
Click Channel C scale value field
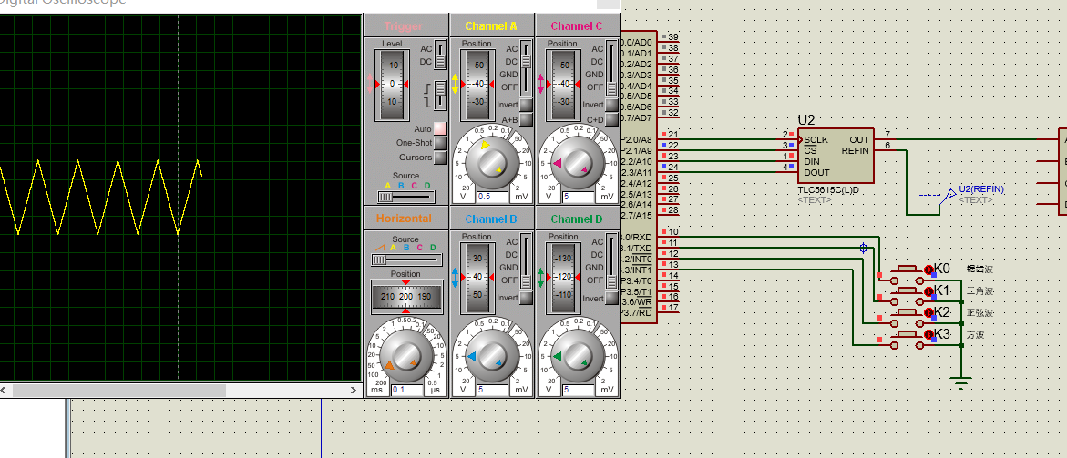[579, 197]
